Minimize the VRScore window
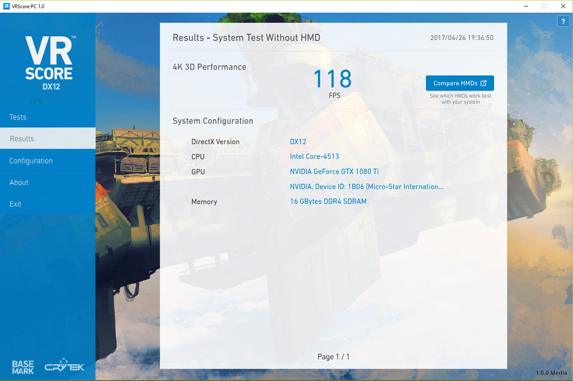 tap(525, 6)
